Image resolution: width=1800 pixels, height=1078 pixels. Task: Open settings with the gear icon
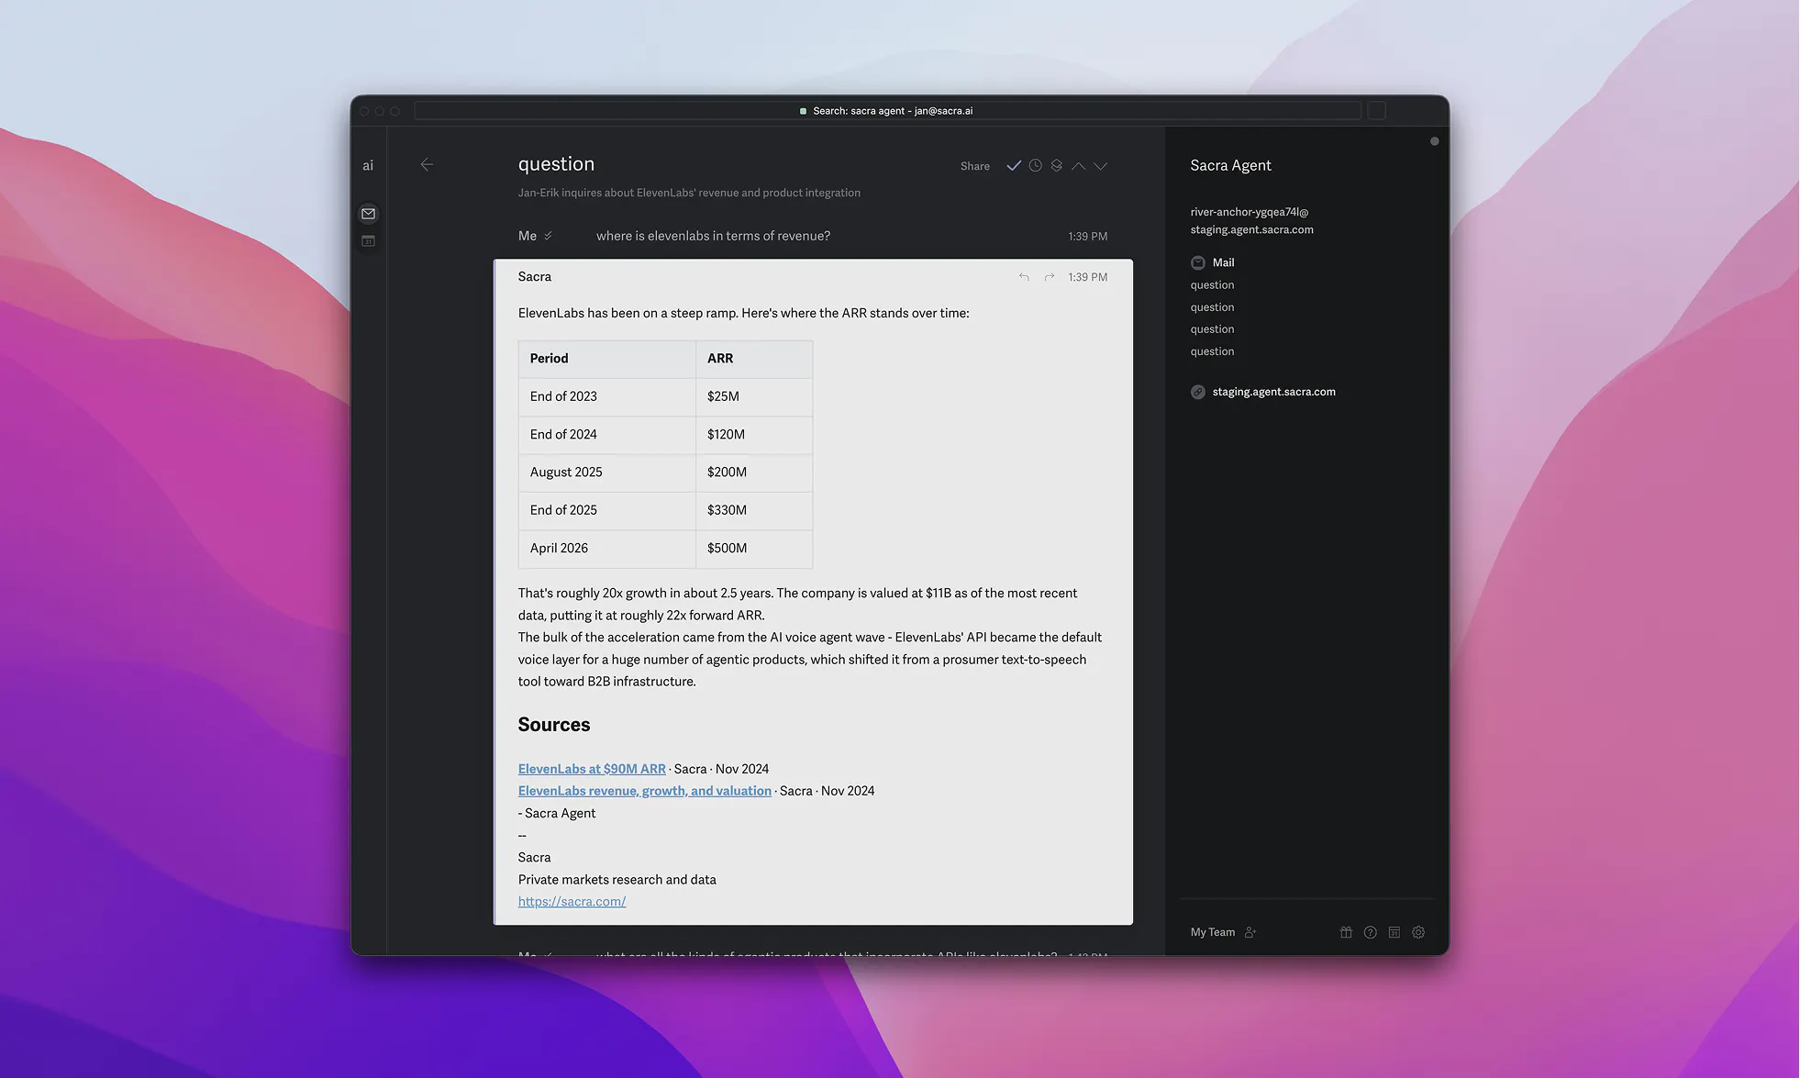pyautogui.click(x=1418, y=933)
